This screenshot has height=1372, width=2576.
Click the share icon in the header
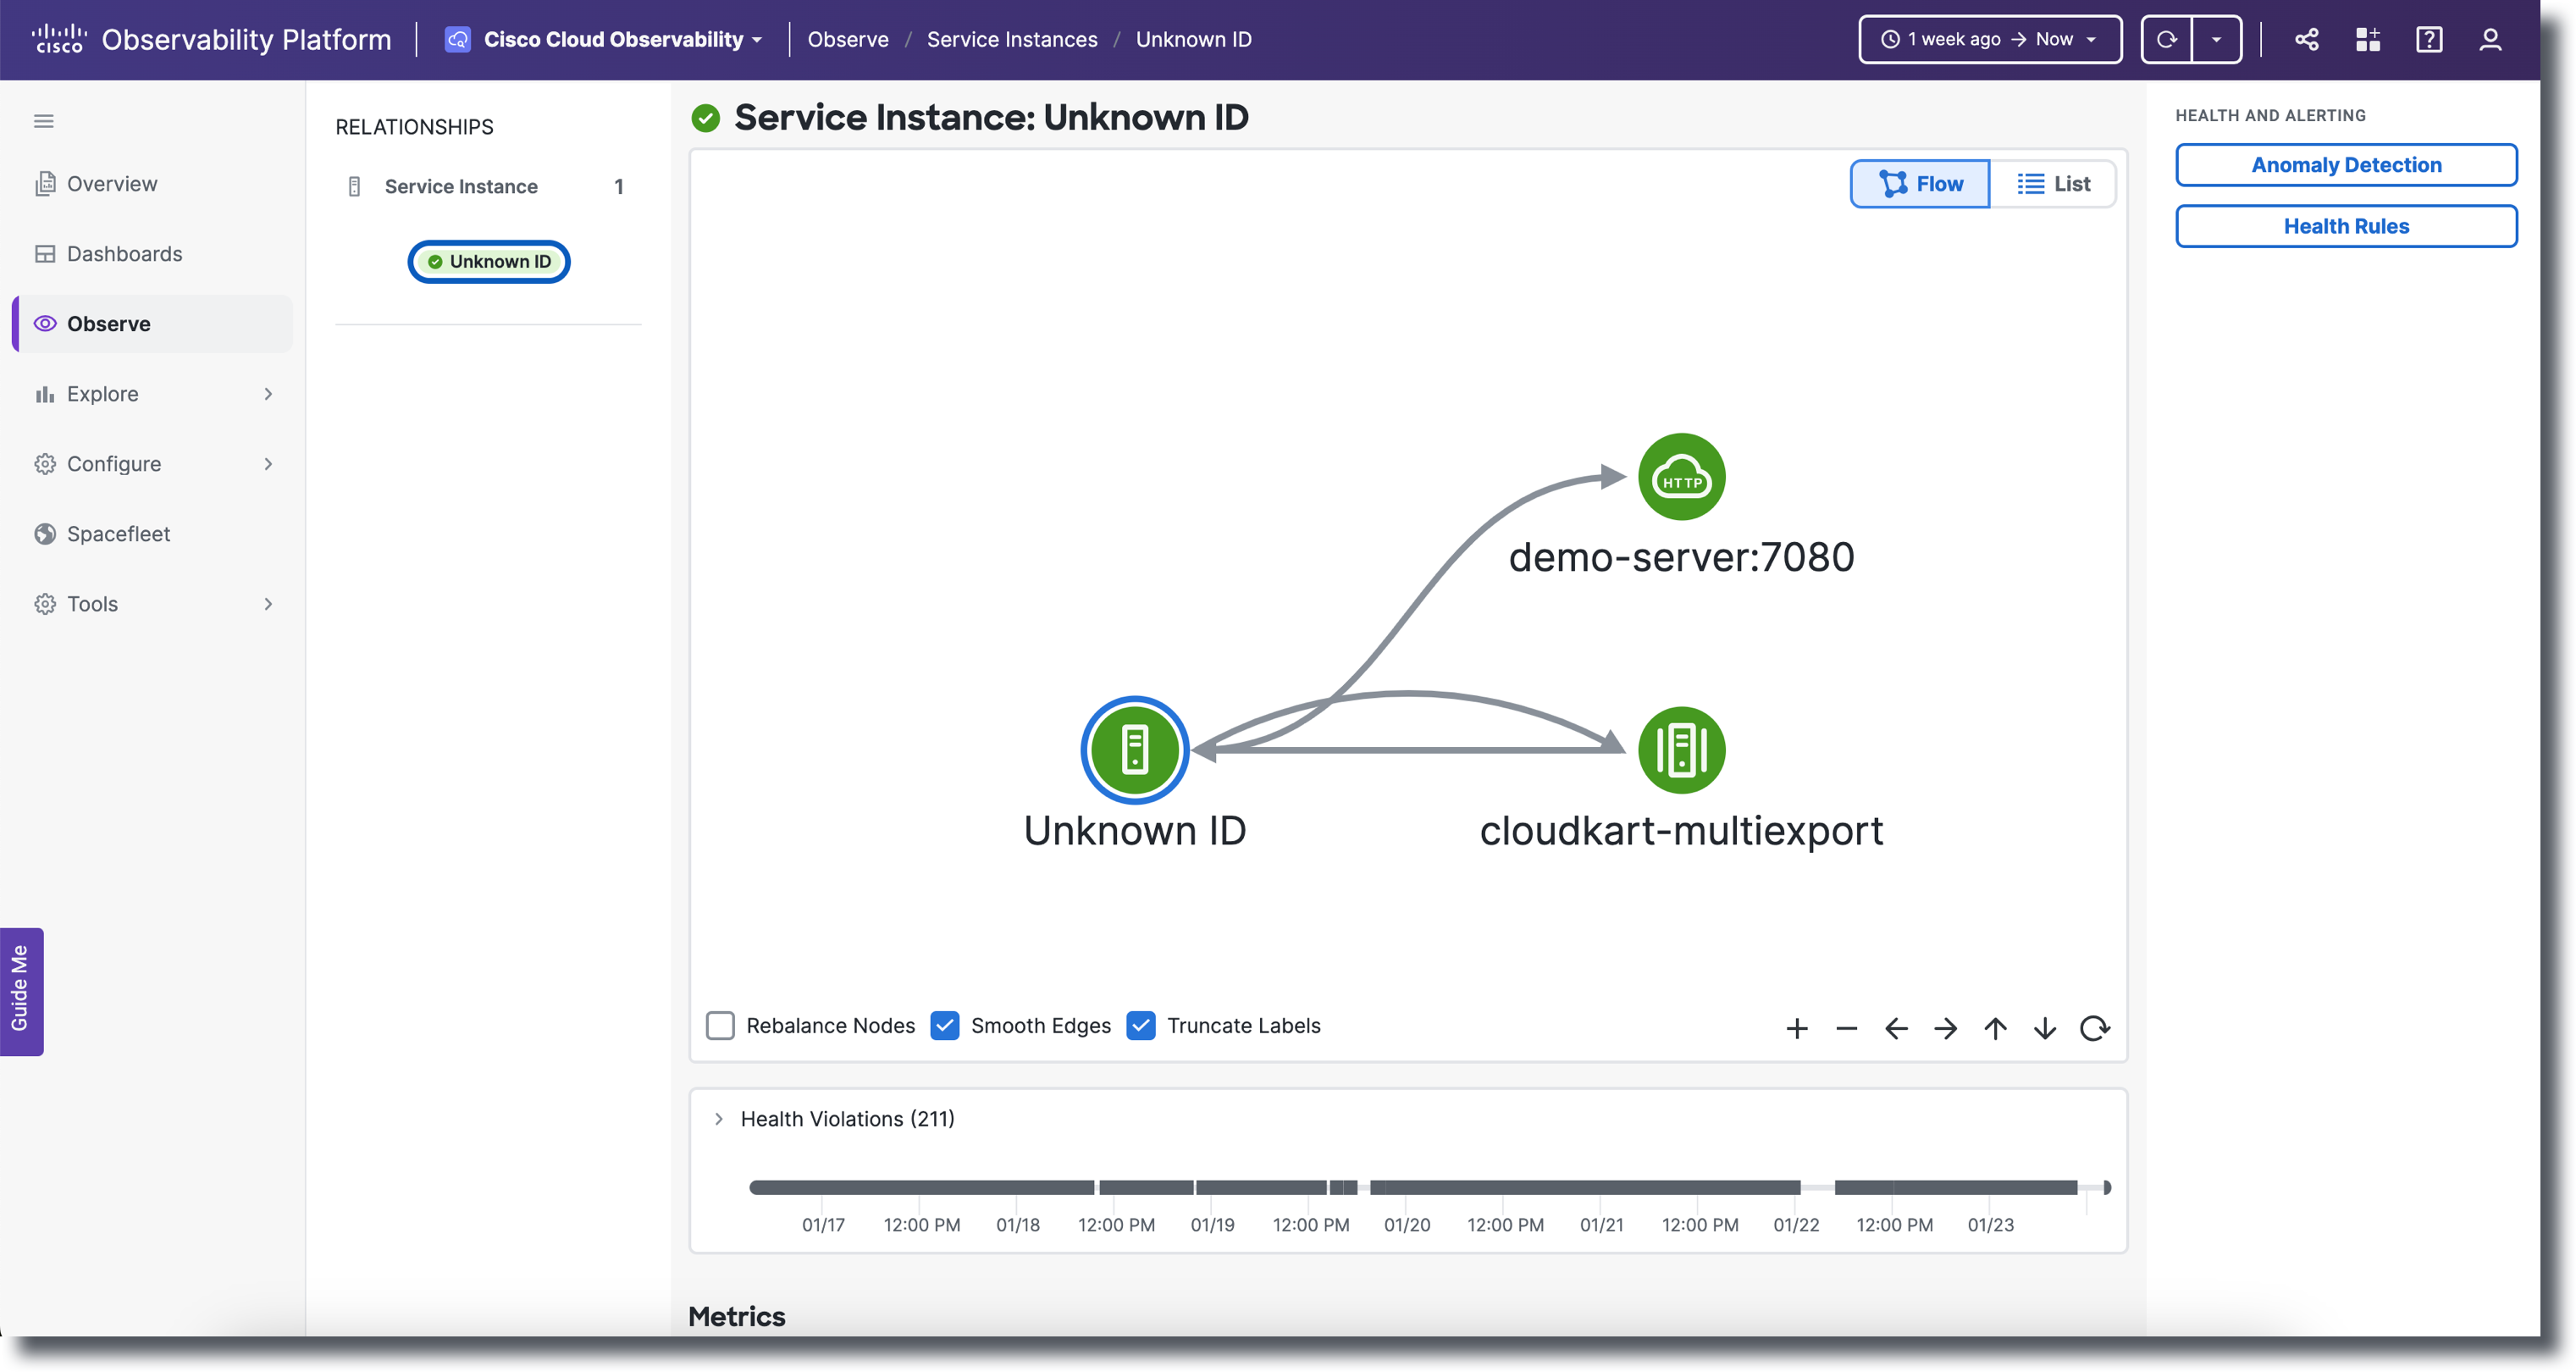click(2307, 39)
